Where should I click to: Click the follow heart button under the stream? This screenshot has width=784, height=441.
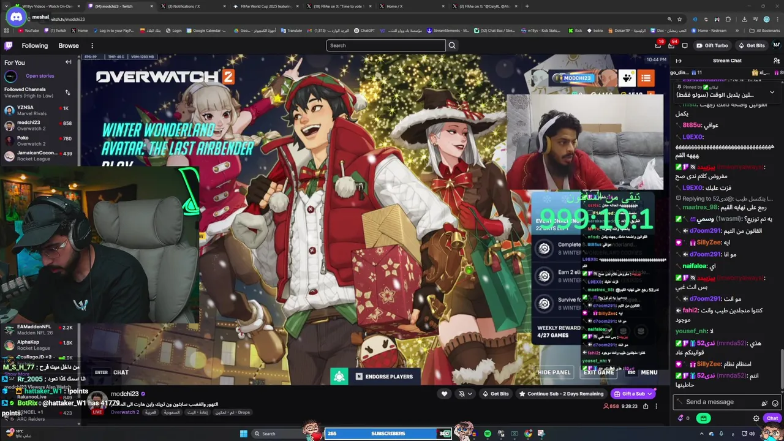click(x=445, y=394)
